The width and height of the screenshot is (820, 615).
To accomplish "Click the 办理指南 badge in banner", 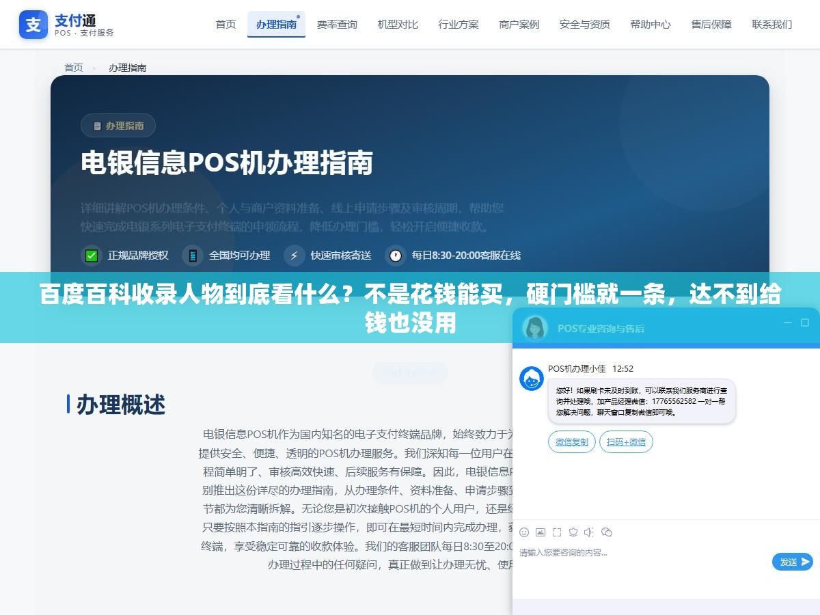I will 118,126.
